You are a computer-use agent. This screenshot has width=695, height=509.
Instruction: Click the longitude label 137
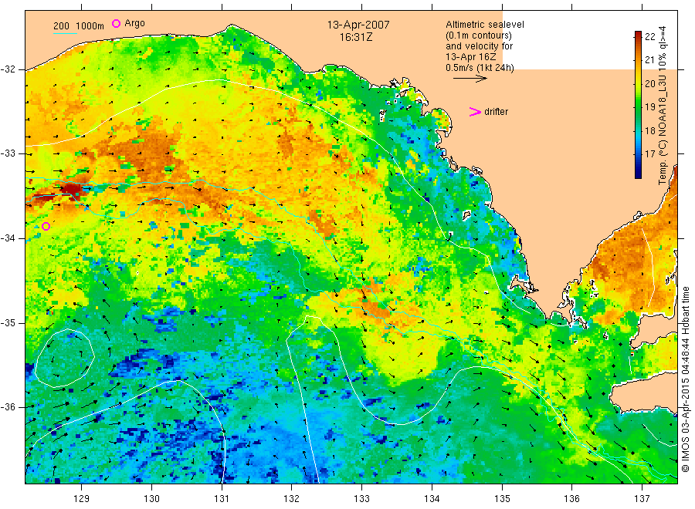(x=642, y=499)
